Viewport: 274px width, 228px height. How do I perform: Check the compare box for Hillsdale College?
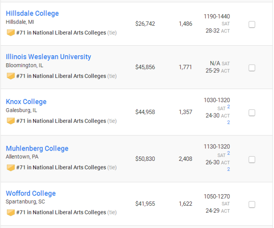[x=252, y=24]
